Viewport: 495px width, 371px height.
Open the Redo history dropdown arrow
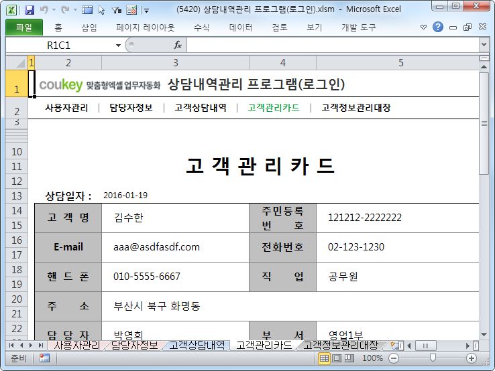tap(75, 10)
